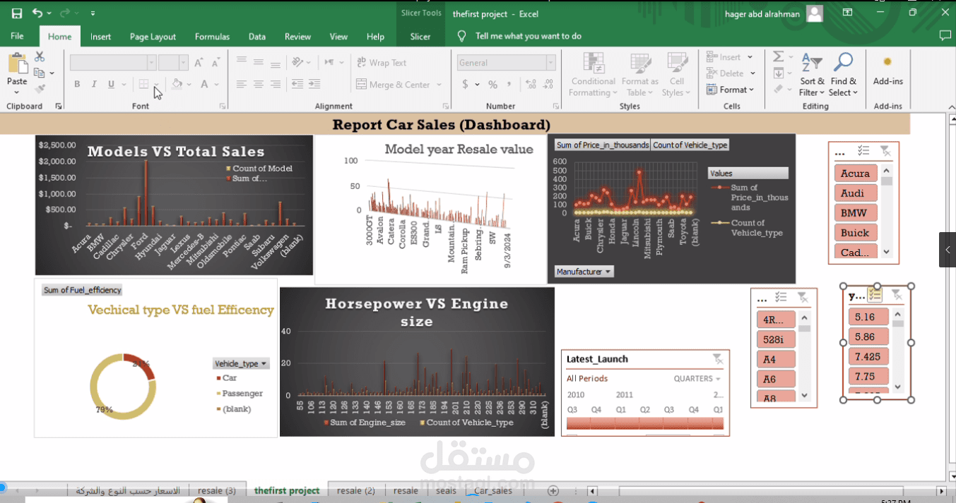The image size is (956, 503).
Task: Copy selection using the Copy icon
Action: [40, 73]
